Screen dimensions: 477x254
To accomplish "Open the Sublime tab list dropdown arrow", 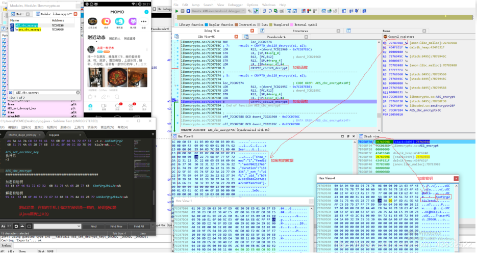I will (x=153, y=134).
